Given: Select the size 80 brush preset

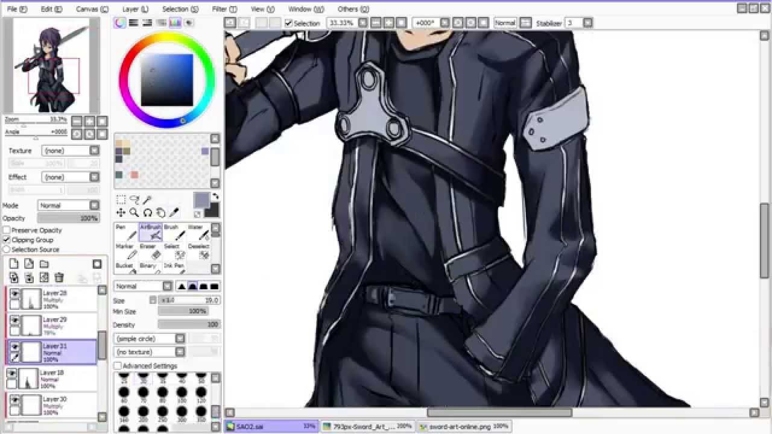Looking at the screenshot, I should pyautogui.click(x=162, y=395).
